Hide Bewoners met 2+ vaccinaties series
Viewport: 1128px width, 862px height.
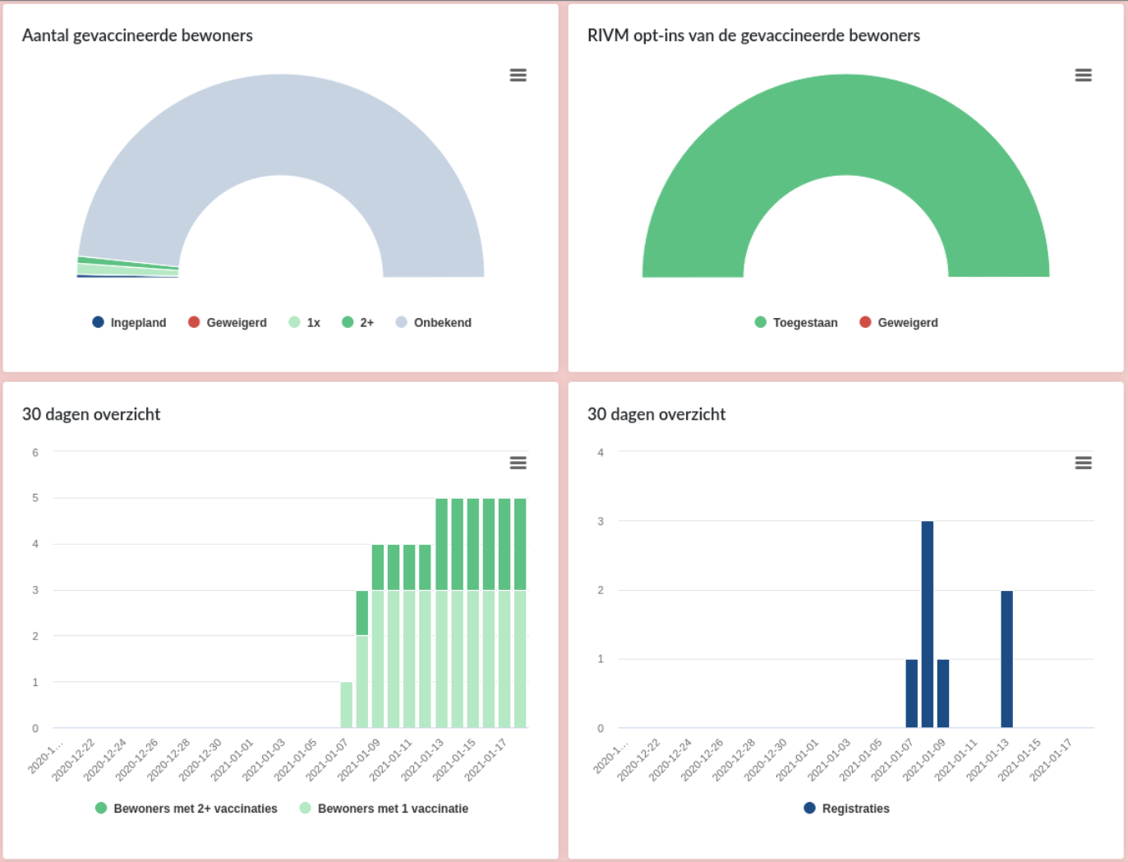(x=186, y=809)
